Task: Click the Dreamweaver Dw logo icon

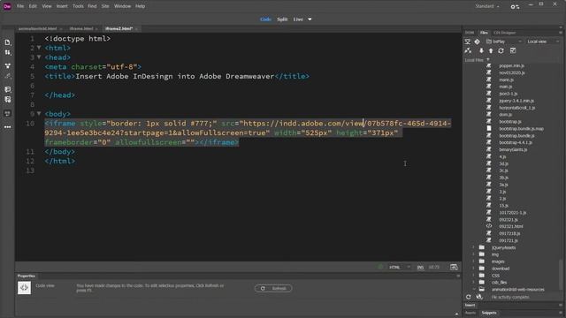Action: coord(7,6)
